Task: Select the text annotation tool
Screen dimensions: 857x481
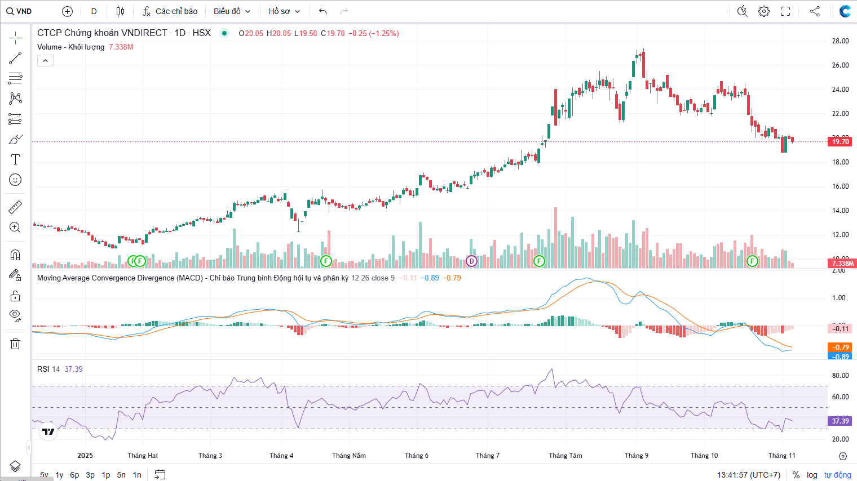Action: tap(15, 159)
